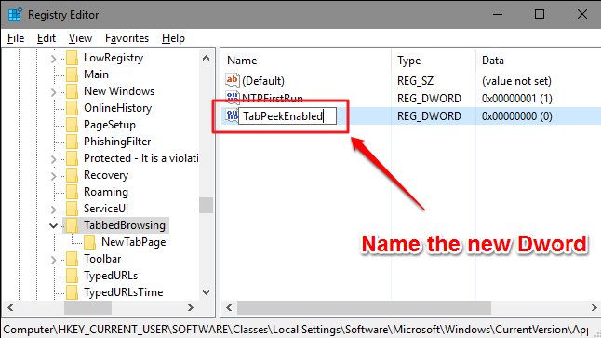This screenshot has width=601, height=338.
Task: Click tree pane horizontal scroll-left arrow
Action: point(10,307)
